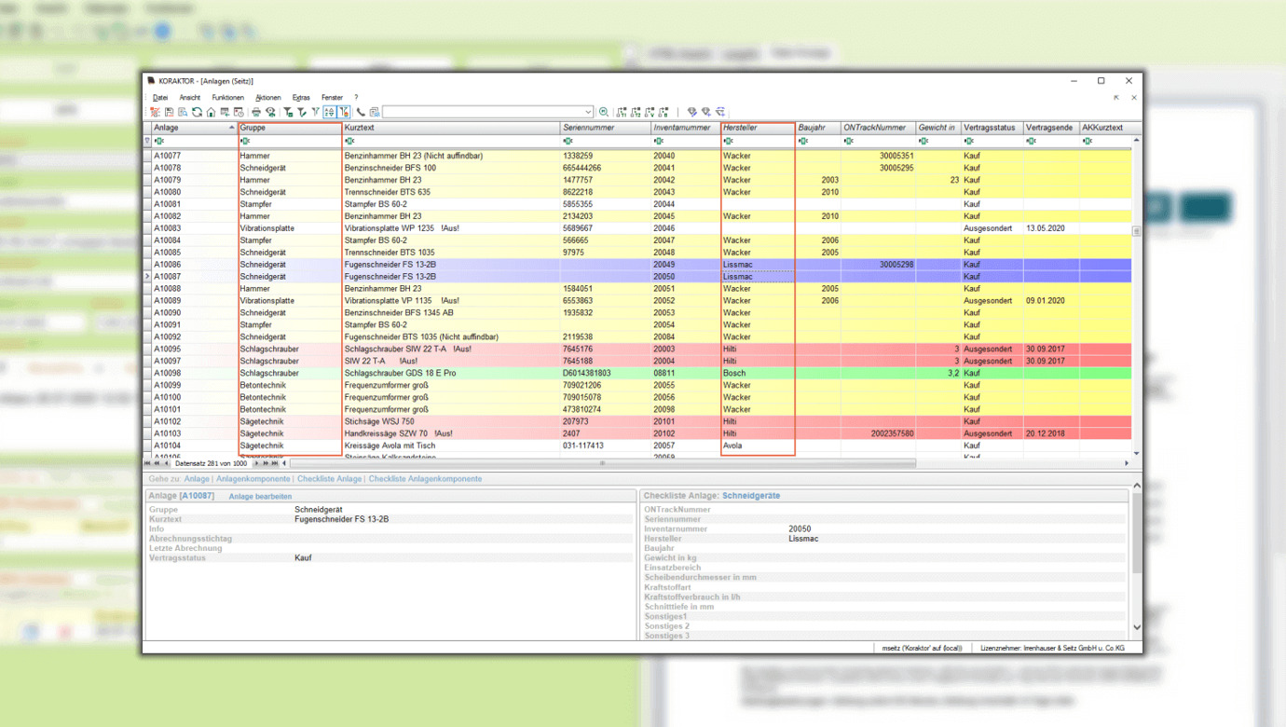Jump to first record in navigator
The width and height of the screenshot is (1286, 727).
pos(147,463)
